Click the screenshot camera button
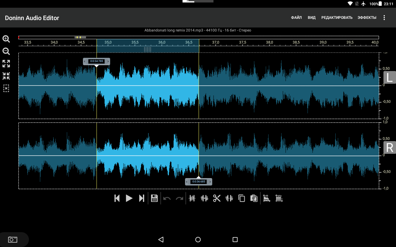This screenshot has height=247, width=396. click(x=13, y=240)
